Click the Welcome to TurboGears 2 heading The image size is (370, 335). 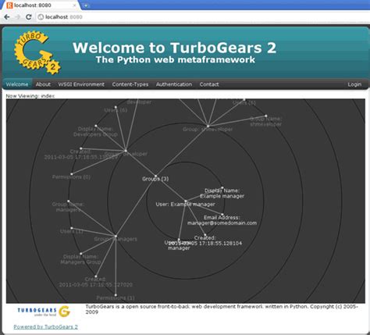pyautogui.click(x=175, y=48)
